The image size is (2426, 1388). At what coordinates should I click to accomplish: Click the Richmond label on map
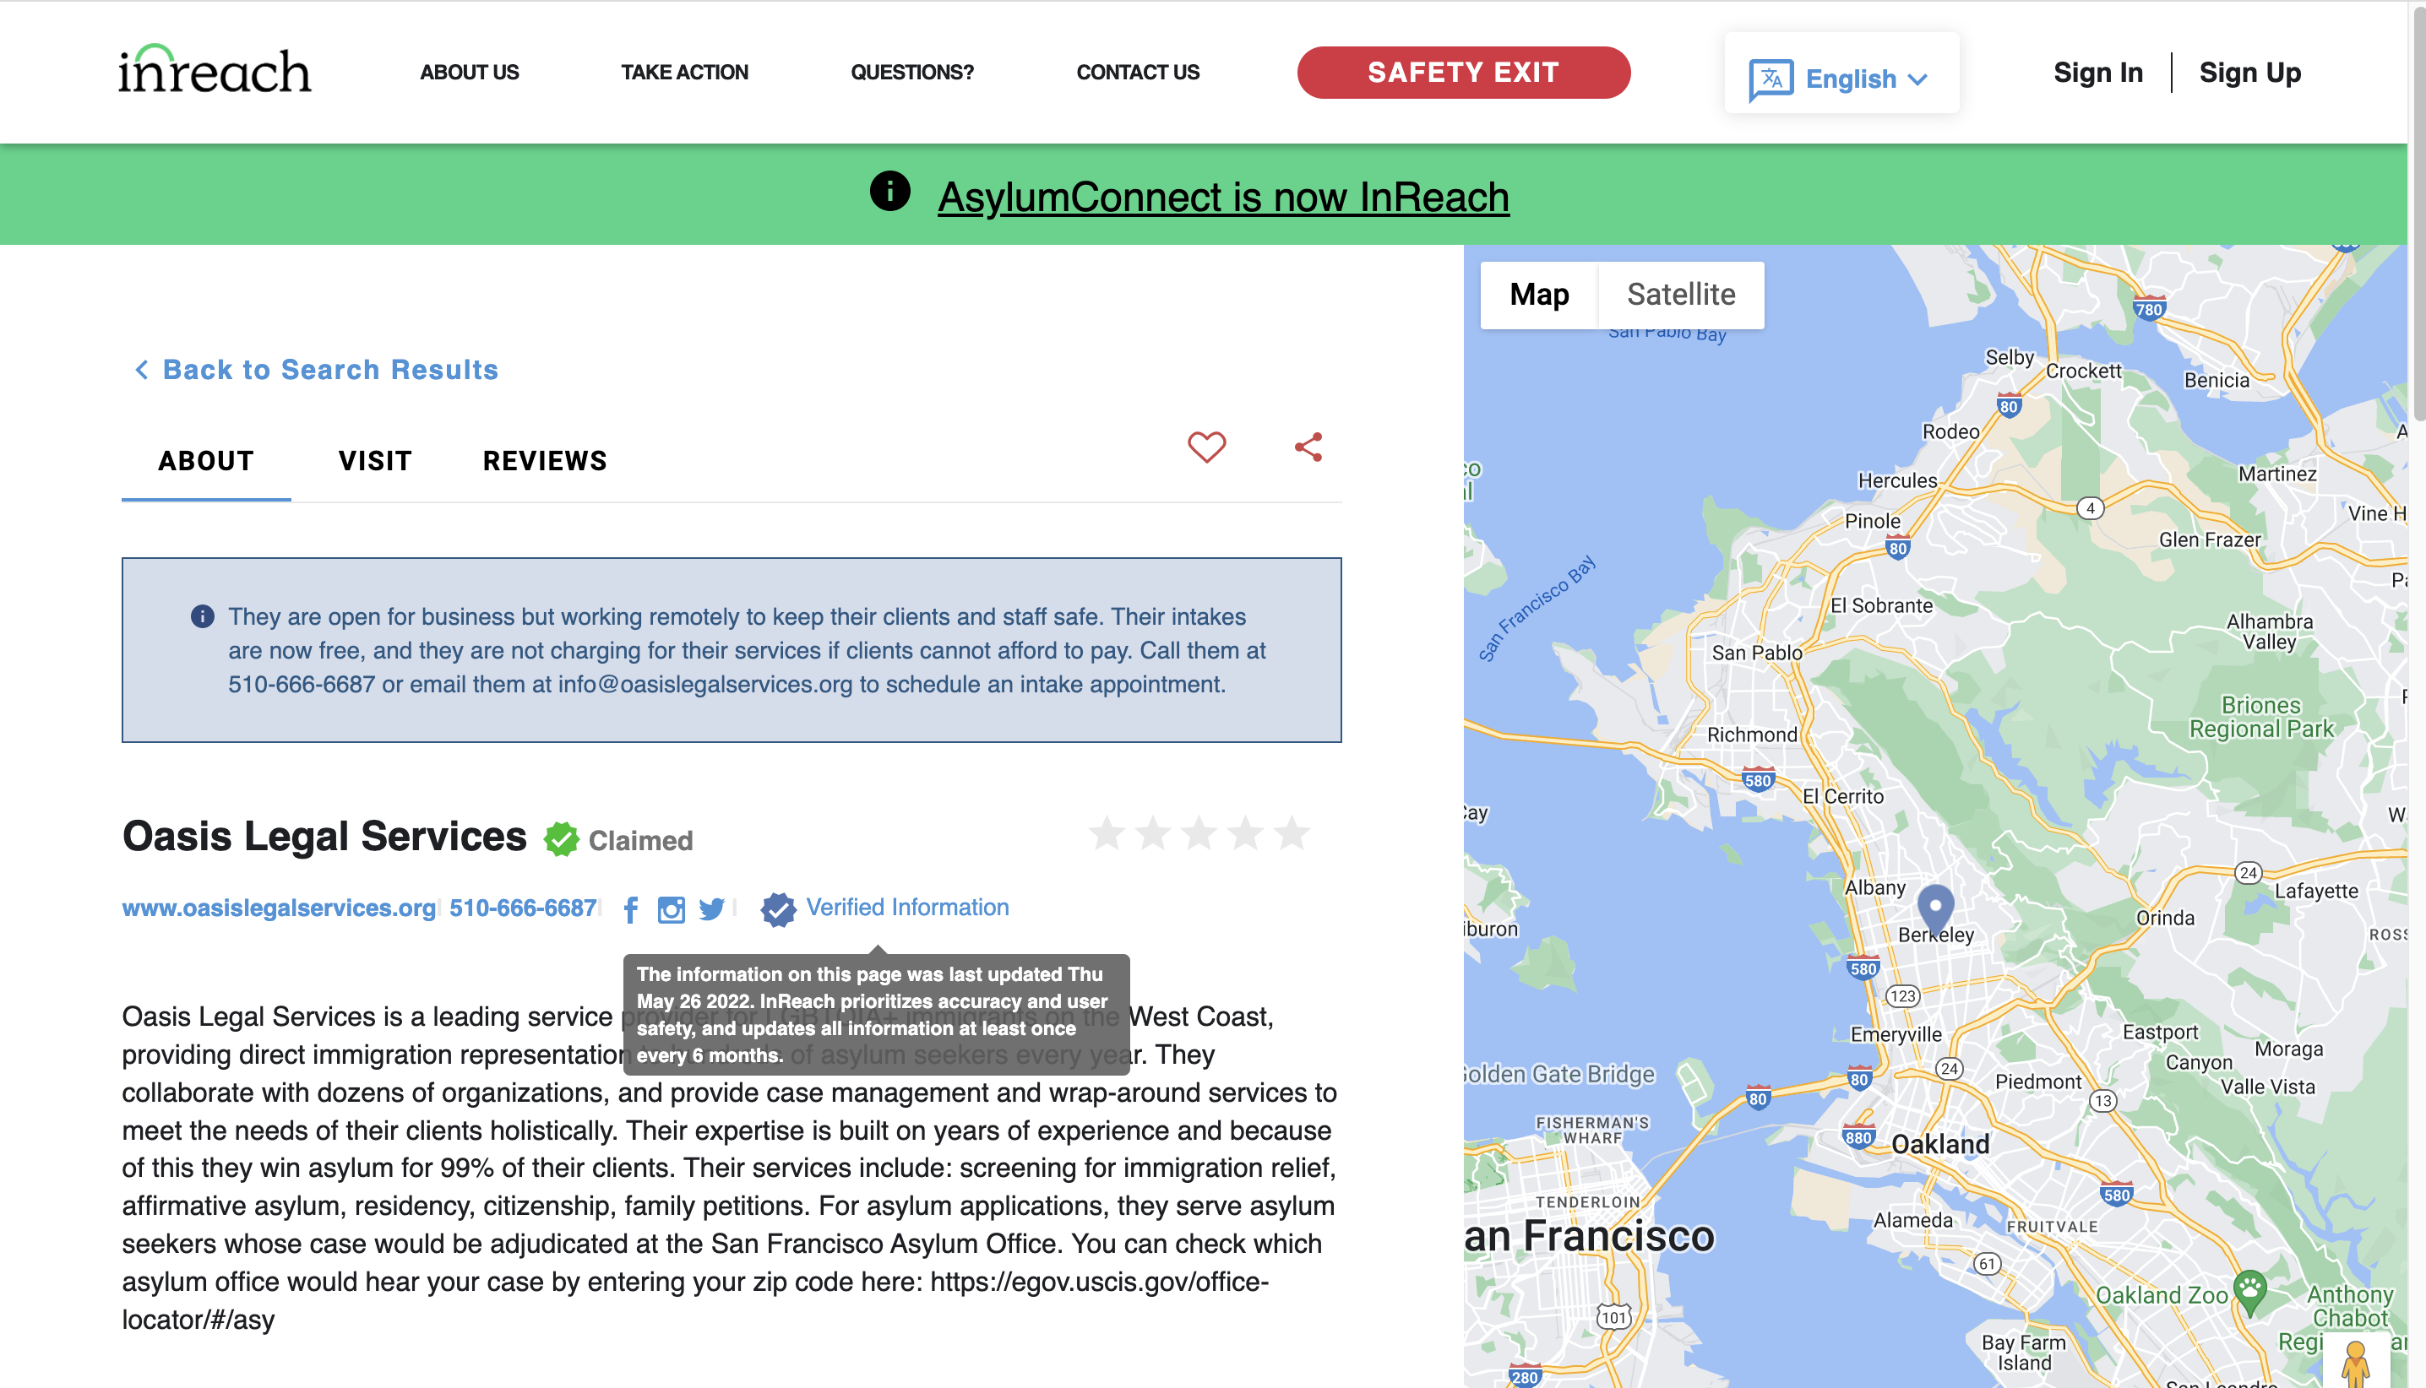[x=1751, y=734]
